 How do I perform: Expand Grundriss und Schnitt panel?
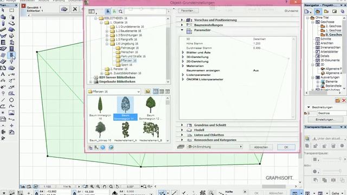[x=182, y=125]
